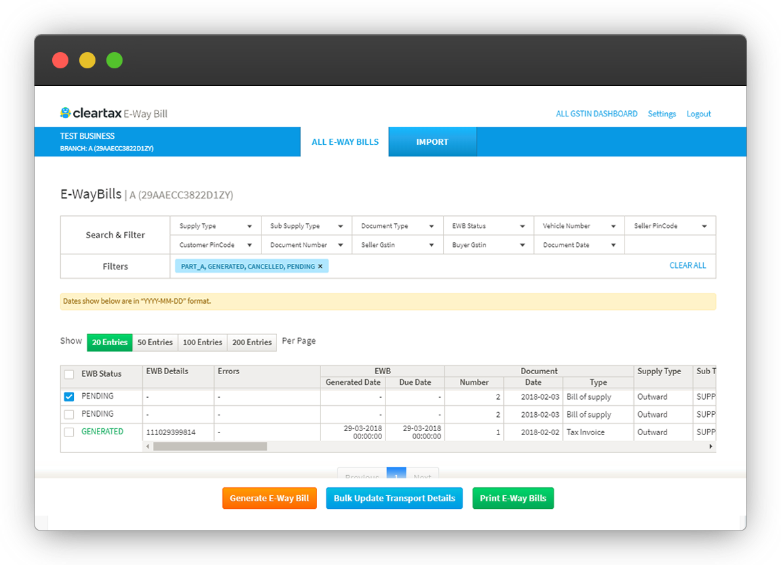
Task: Check the second PENDING row checkbox
Action: 69,414
